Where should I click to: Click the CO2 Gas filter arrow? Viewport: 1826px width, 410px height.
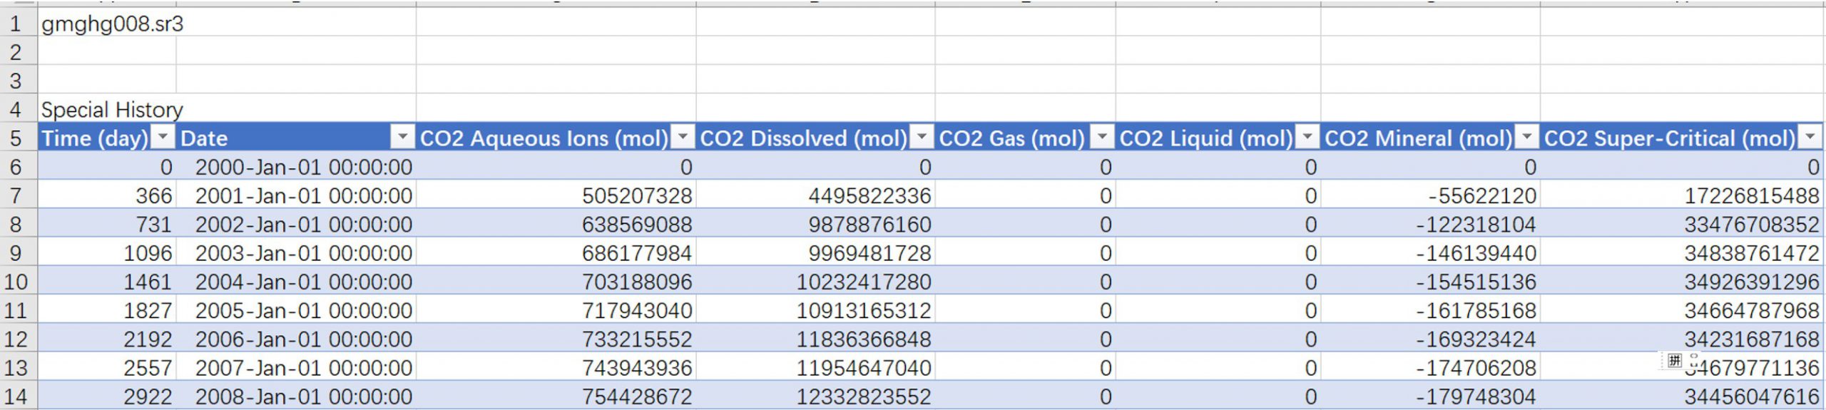coord(1103,137)
